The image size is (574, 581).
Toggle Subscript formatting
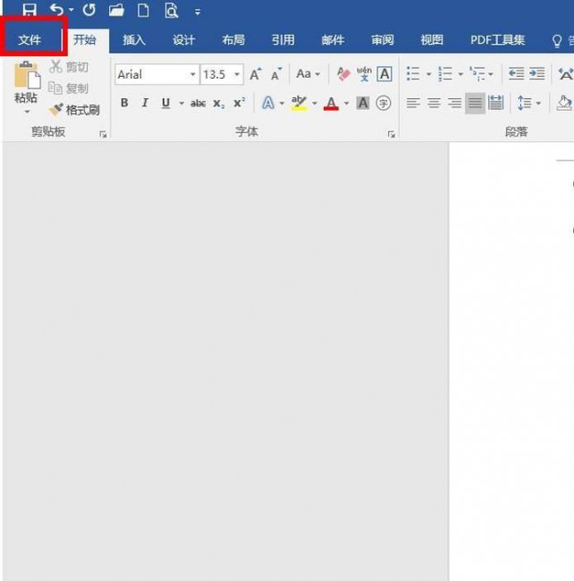pos(219,104)
